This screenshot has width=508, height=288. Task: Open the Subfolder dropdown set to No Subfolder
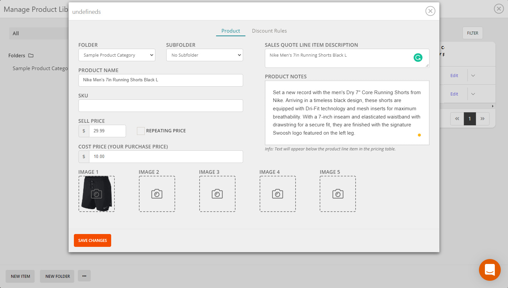(x=205, y=55)
